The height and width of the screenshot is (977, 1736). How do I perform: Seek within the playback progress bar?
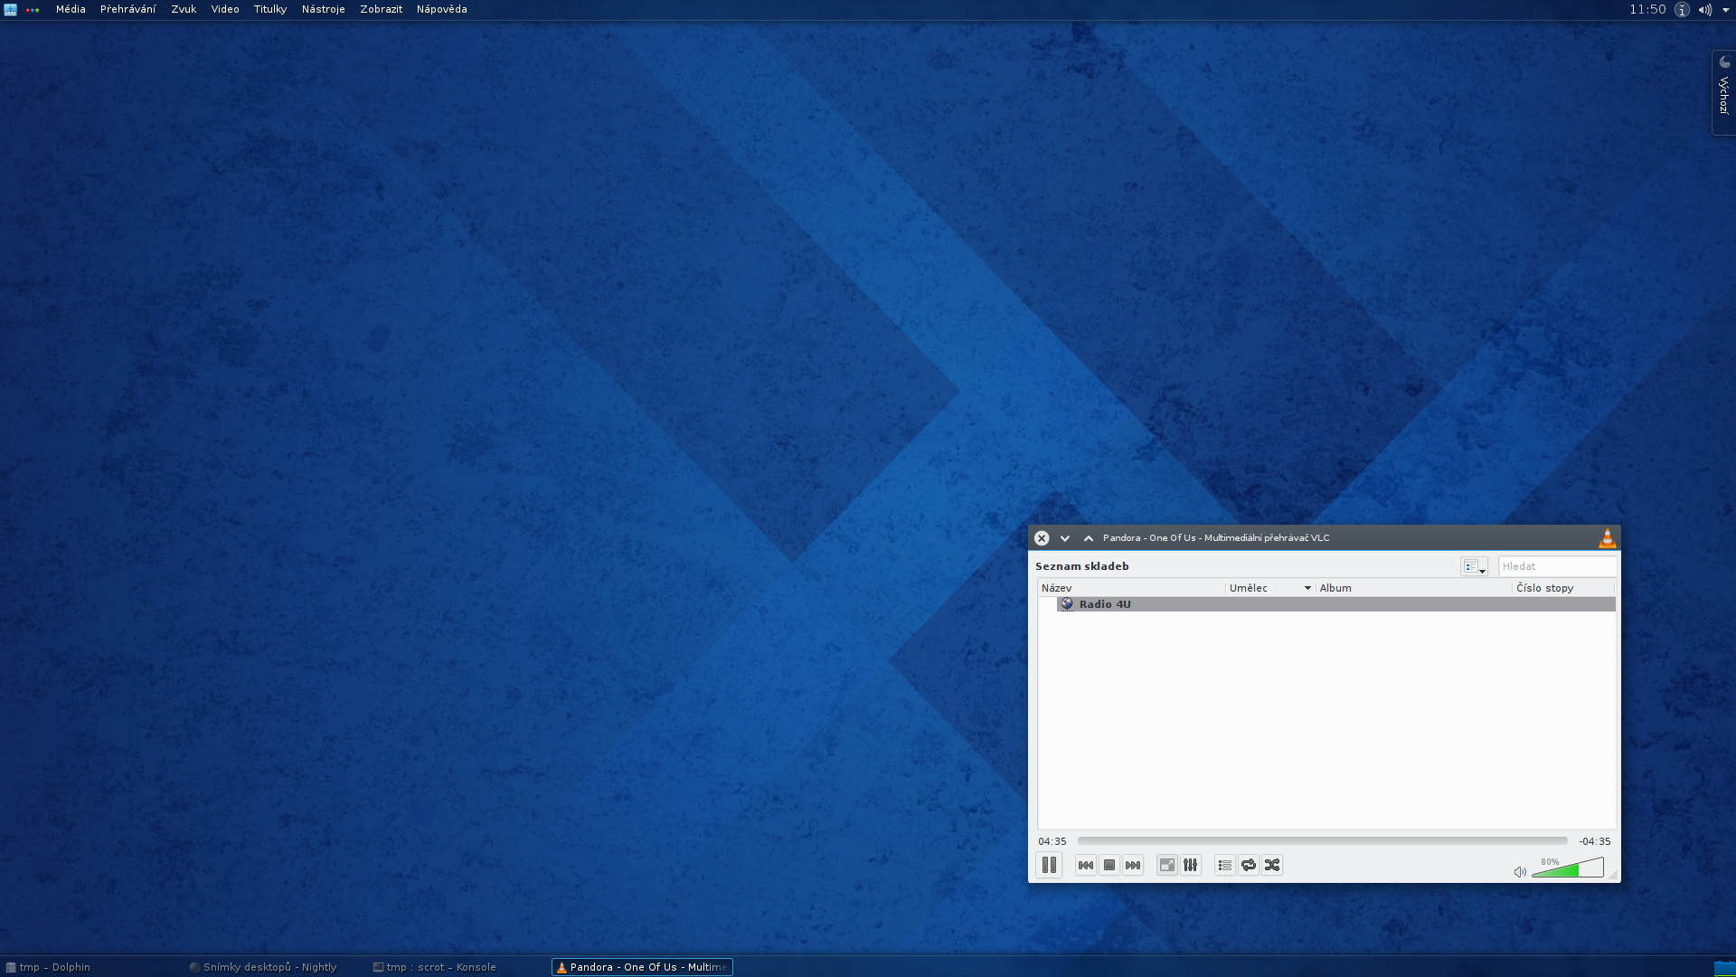pyautogui.click(x=1322, y=841)
